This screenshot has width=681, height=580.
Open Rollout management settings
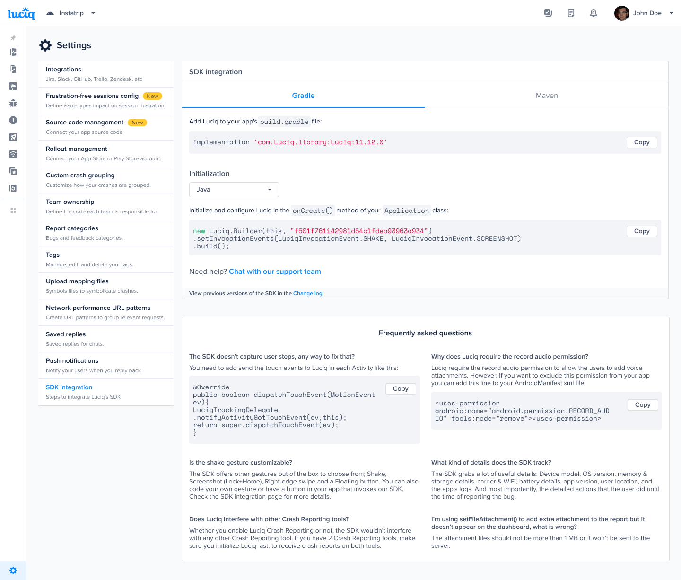coord(106,153)
